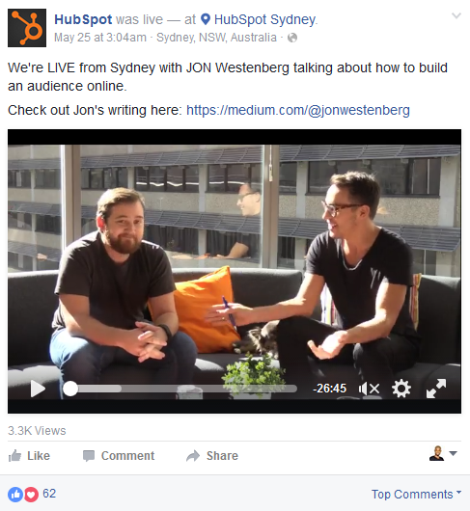The width and height of the screenshot is (470, 511).
Task: Click the Comment speech bubble icon
Action: coord(89,456)
